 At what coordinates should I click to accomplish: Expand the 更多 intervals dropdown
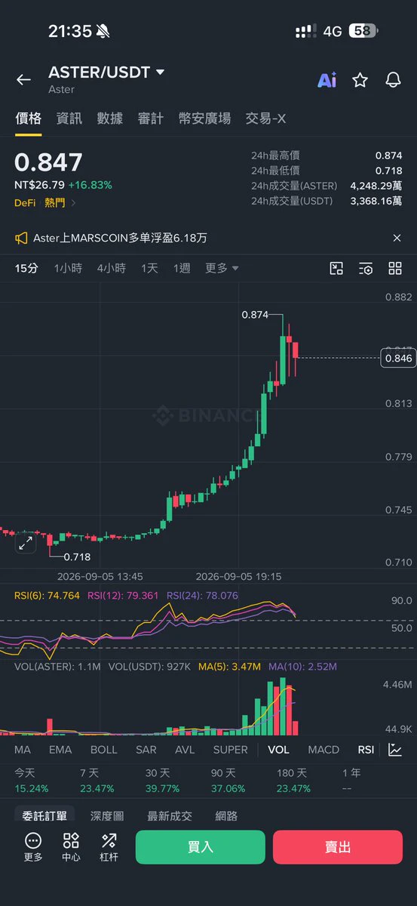click(x=222, y=268)
